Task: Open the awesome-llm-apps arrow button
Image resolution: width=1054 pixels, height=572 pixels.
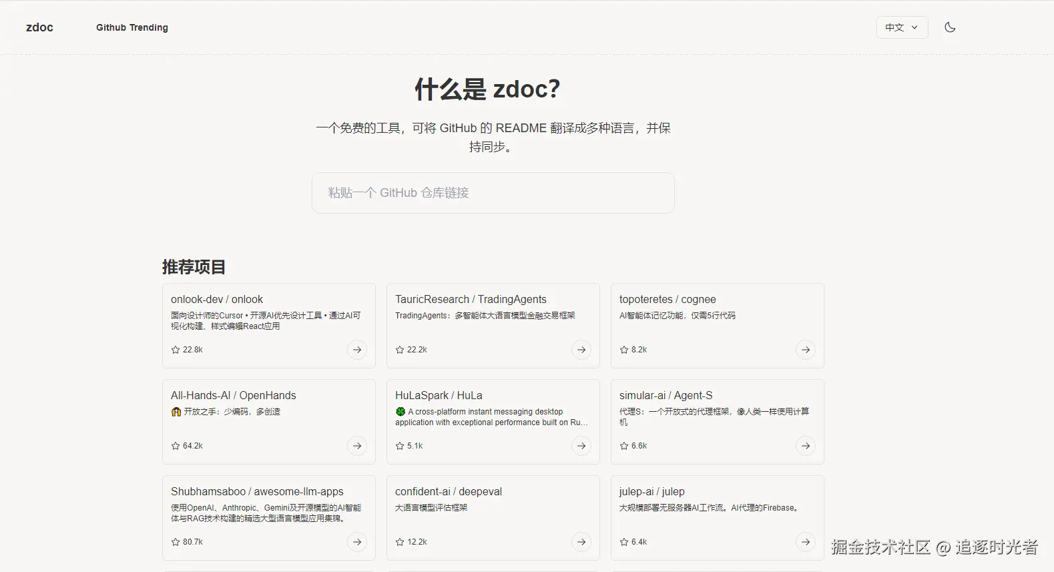Action: tap(357, 542)
